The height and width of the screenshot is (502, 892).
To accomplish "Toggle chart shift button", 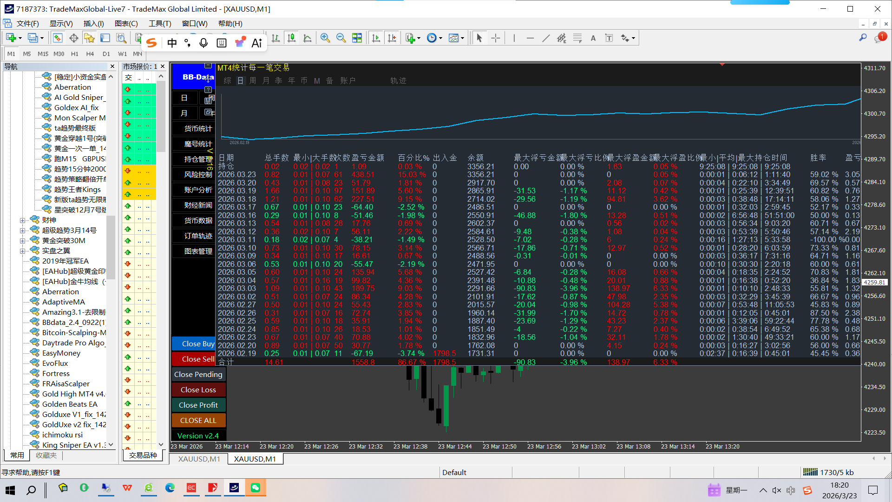I will [392, 38].
